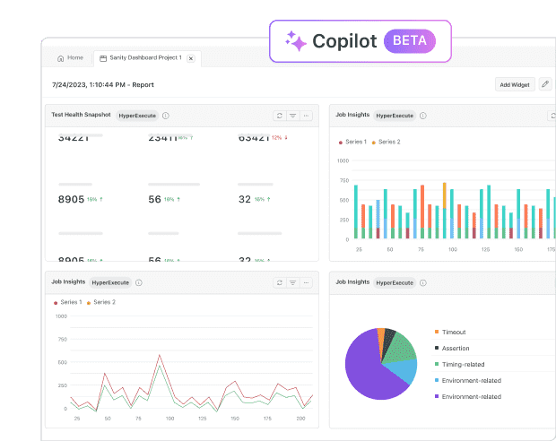Click info icon next to Test Health Snapshot
Screen dimensions: 556x441
pyautogui.click(x=166, y=116)
